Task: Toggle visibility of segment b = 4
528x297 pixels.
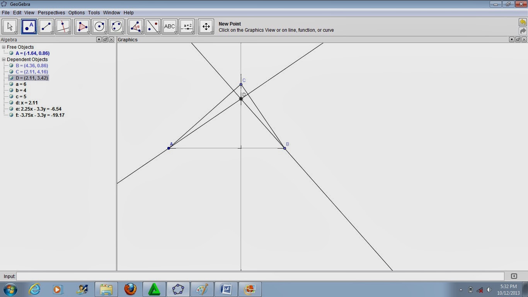Action: (x=11, y=90)
